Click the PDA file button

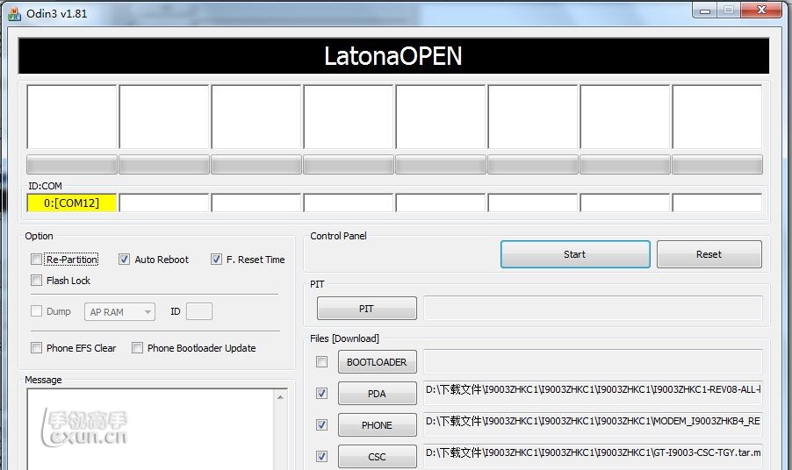click(378, 394)
